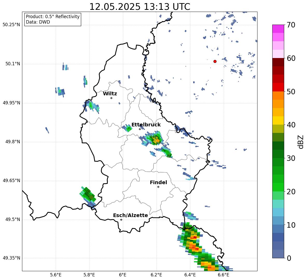Screen dimensions: 307x280
Task: Click the Esch/Alzette city label
Action: [130, 215]
